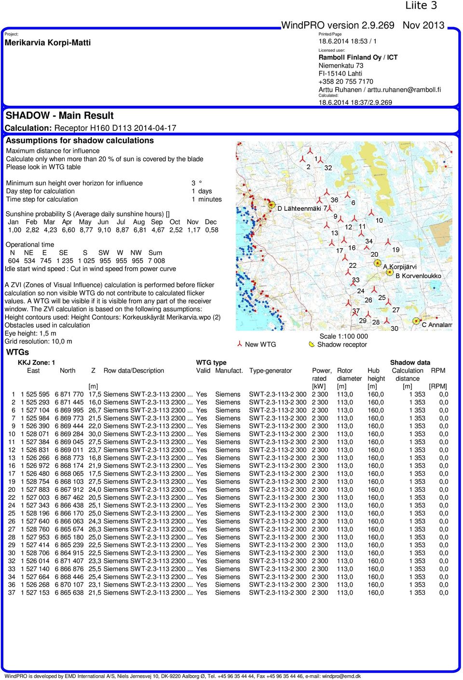
Task: Select the 'Niemenkatu 73' address line
Action: [341, 66]
